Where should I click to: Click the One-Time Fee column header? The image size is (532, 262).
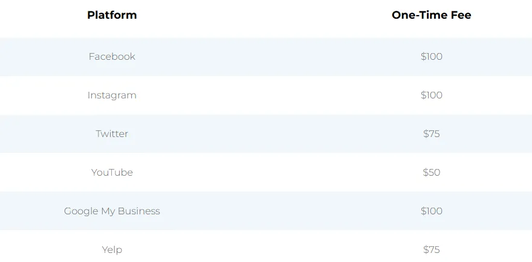click(x=431, y=15)
